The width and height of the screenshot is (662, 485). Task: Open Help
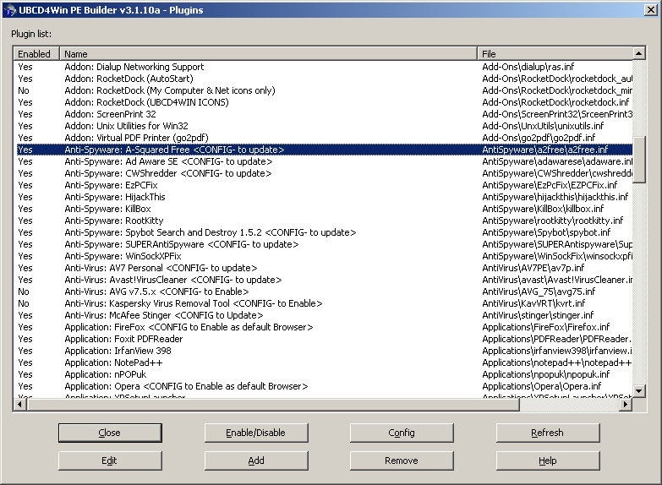click(x=548, y=460)
